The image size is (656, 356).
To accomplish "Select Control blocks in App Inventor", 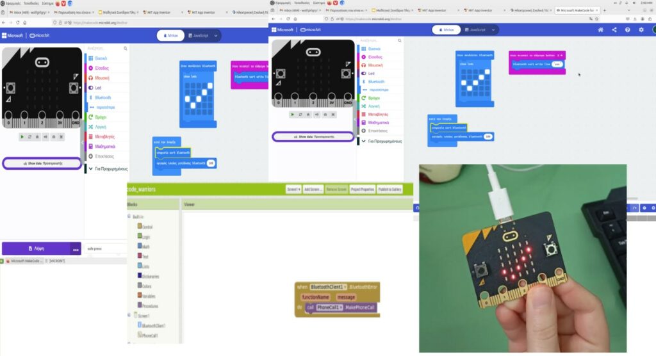I will coord(145,227).
